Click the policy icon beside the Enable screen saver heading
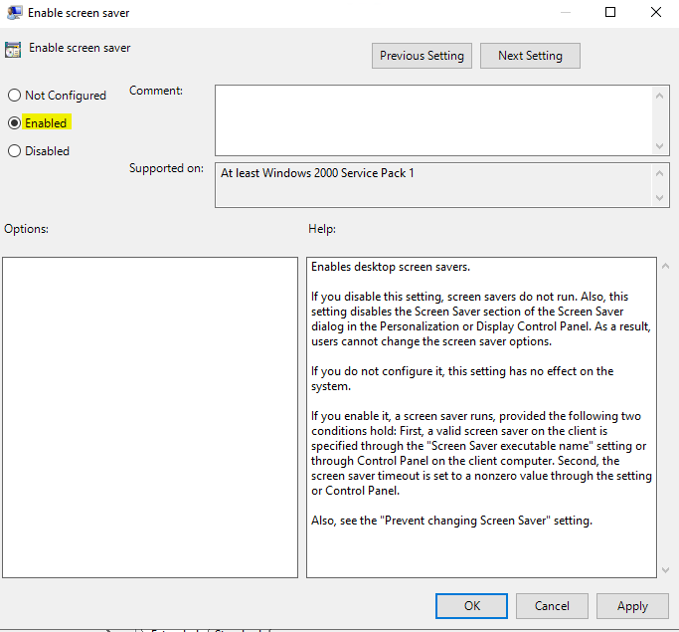 tap(13, 49)
